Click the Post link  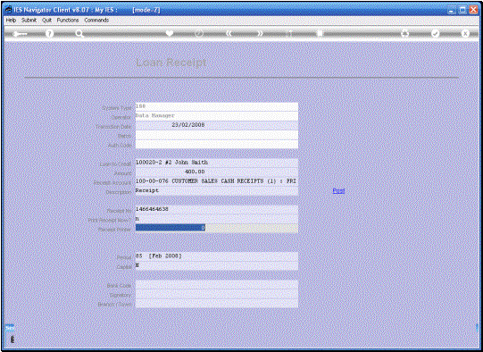tap(338, 191)
